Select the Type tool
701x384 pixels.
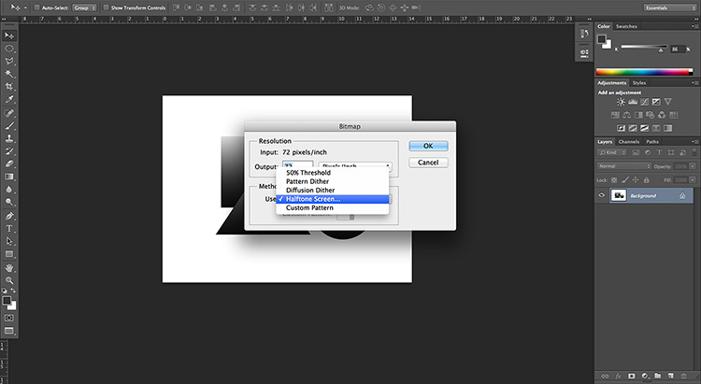(x=9, y=228)
